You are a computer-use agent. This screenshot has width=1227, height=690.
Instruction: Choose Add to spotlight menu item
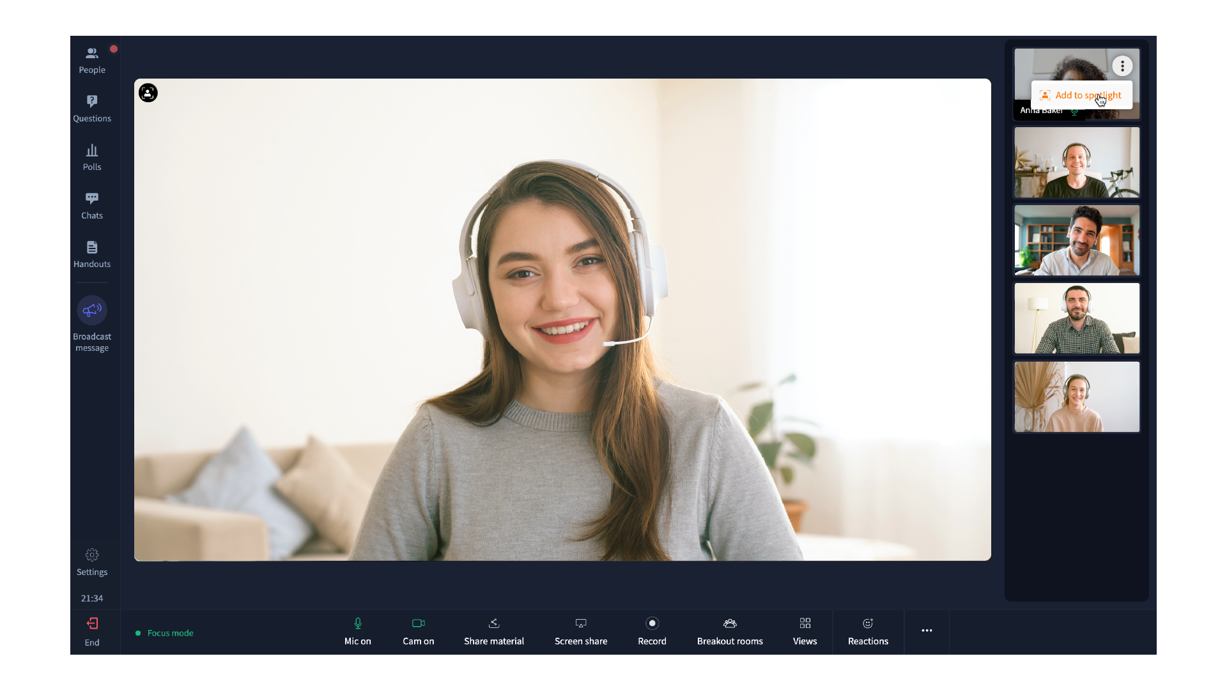pos(1082,95)
